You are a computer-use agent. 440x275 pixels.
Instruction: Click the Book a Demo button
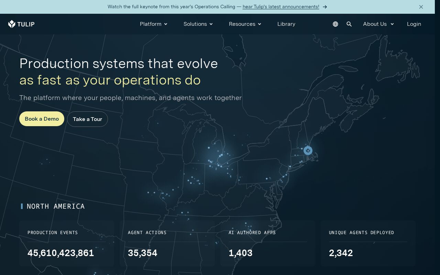pos(42,119)
